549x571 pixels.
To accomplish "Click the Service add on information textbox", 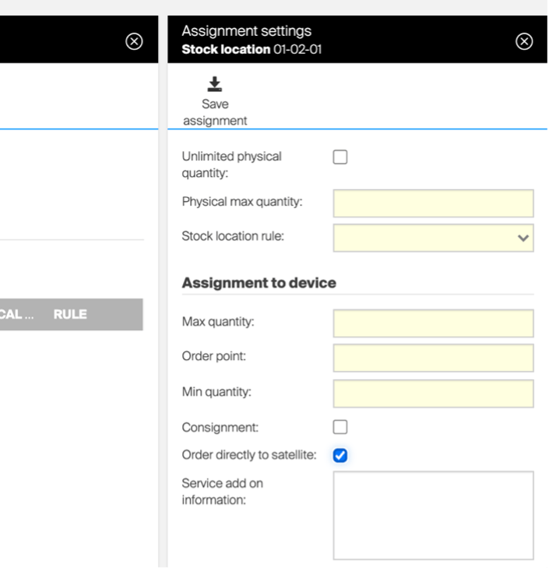I will tap(433, 515).
